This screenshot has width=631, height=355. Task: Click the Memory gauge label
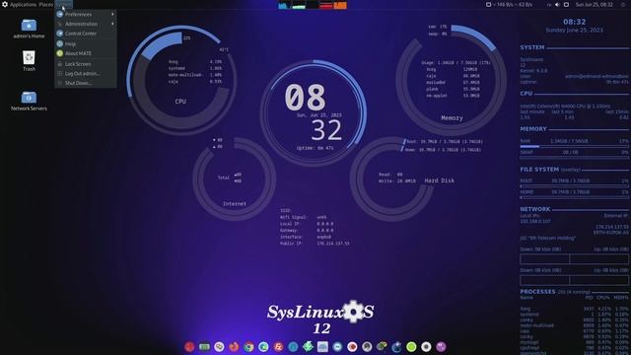(452, 118)
